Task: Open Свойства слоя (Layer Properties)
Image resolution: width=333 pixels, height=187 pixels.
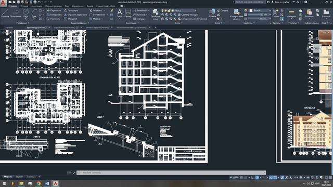Action: tap(155, 14)
